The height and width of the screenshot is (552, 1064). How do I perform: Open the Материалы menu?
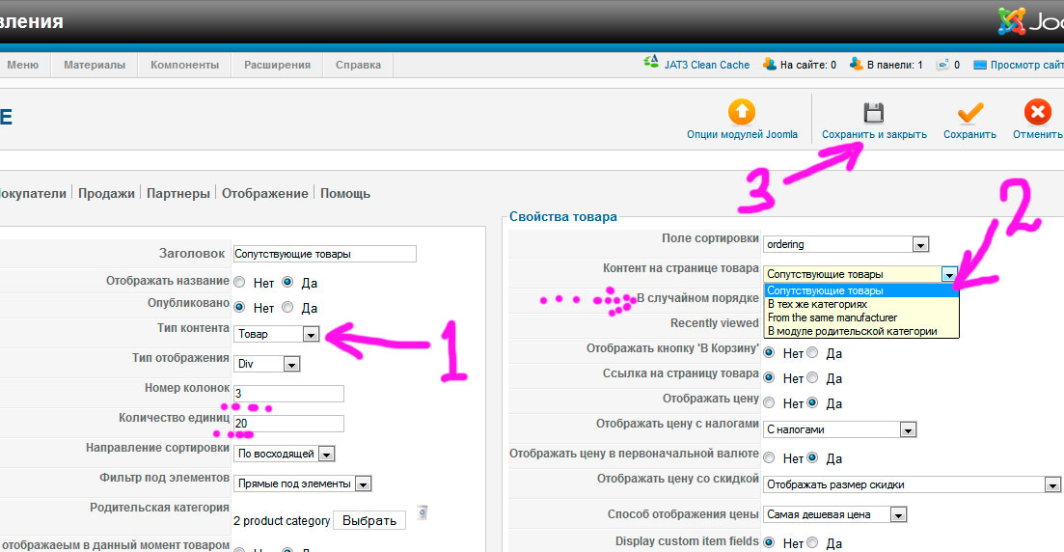coord(95,66)
